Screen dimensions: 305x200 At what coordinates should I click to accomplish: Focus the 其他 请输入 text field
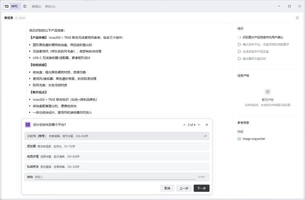pos(115,177)
